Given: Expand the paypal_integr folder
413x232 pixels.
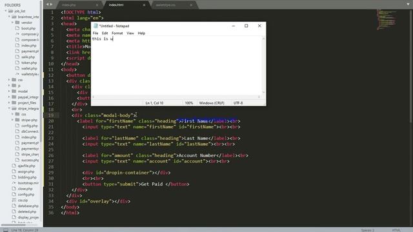Looking at the screenshot, I should click(x=9, y=97).
